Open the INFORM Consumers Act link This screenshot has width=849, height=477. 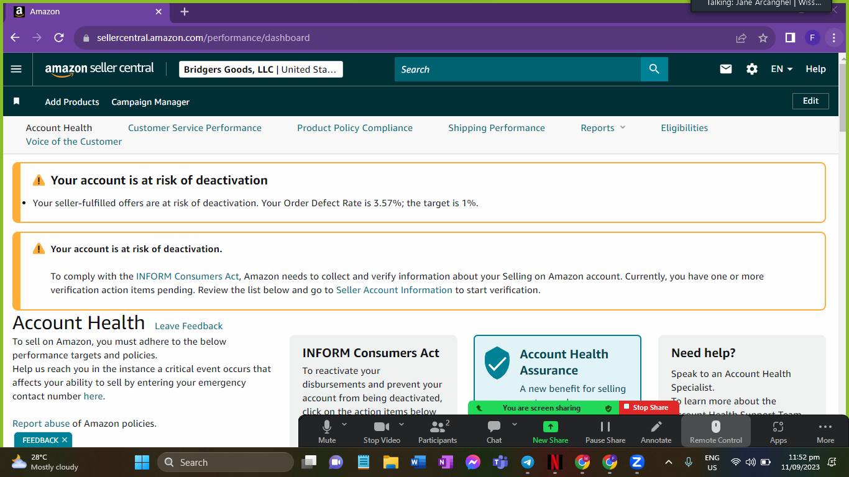[188, 276]
